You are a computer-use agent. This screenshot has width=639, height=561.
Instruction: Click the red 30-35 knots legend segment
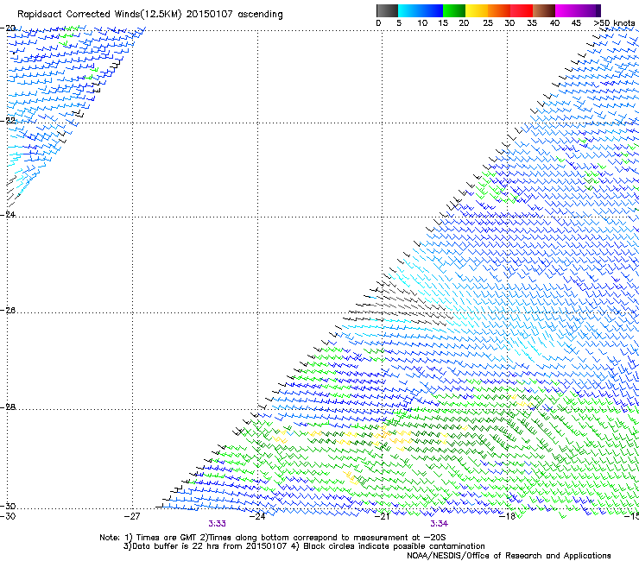tap(522, 10)
